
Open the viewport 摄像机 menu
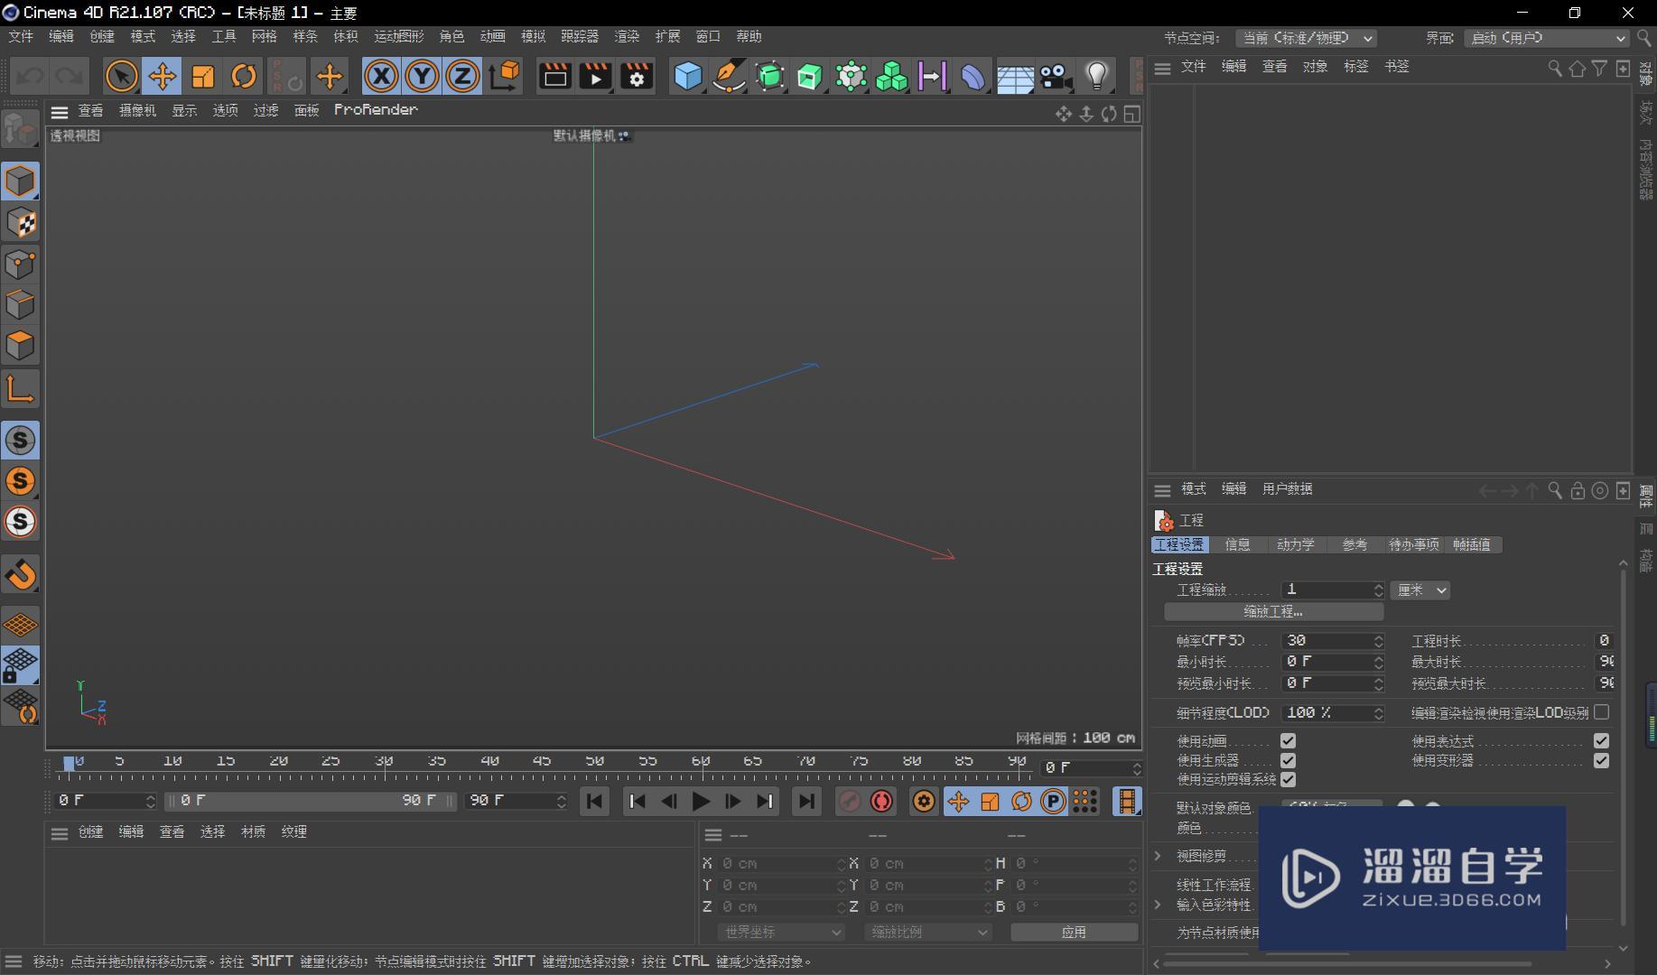point(137,110)
